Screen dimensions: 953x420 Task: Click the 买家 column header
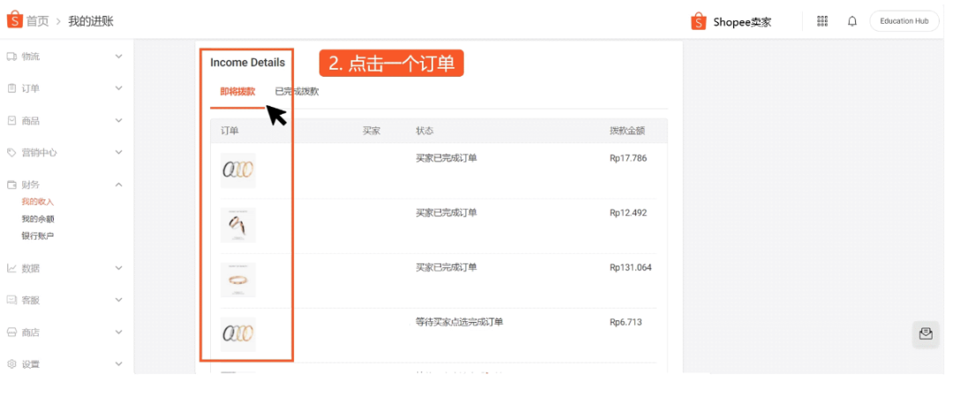[x=371, y=131]
